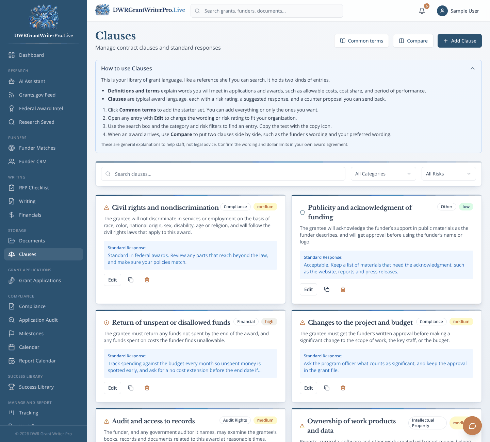The height and width of the screenshot is (442, 490).
Task: Click the high risk badge on Return of funds
Action: click(x=269, y=322)
